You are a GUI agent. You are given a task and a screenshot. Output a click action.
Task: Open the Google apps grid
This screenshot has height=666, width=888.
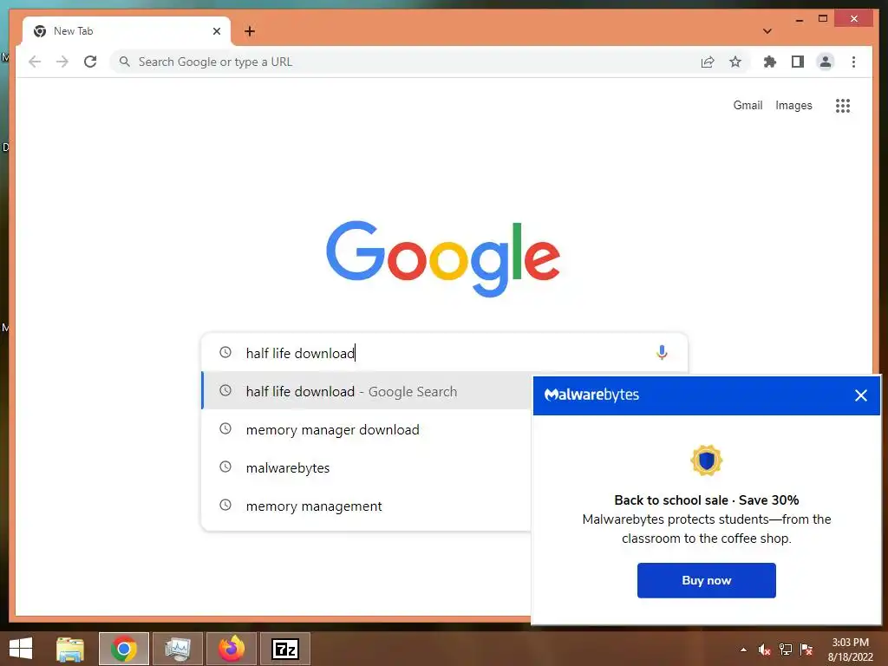click(843, 105)
